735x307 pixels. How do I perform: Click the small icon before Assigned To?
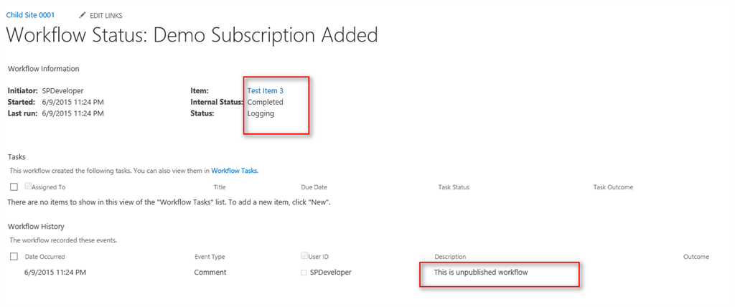(28, 186)
